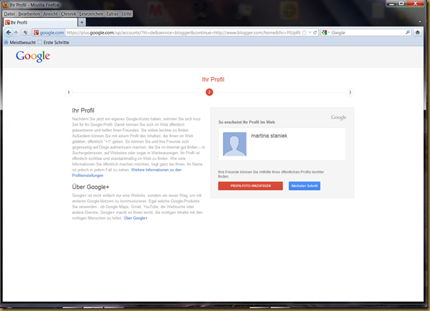Click step 3 progress indicator
The image size is (430, 311).
(x=350, y=92)
